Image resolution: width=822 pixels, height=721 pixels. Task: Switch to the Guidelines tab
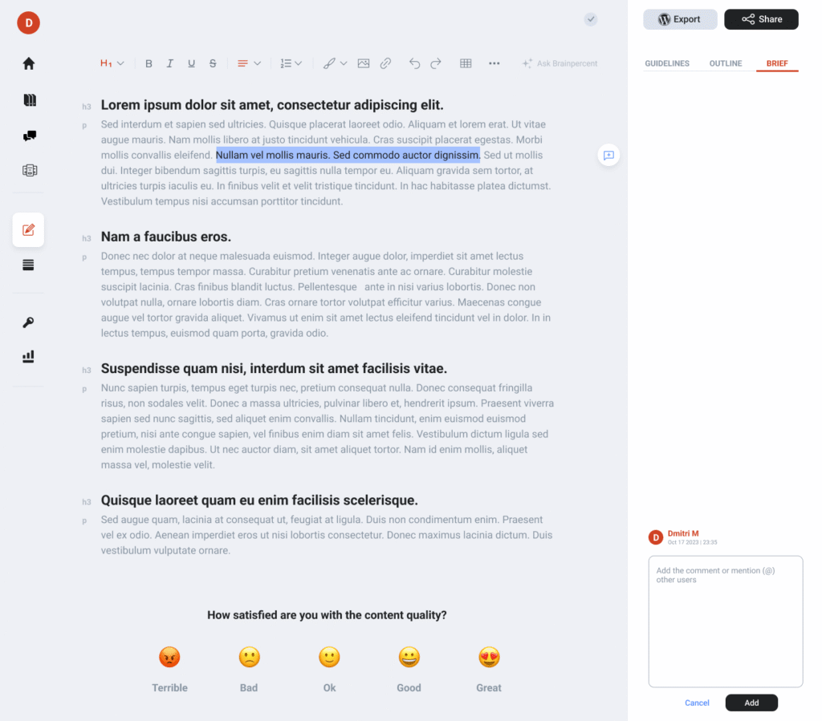(x=667, y=63)
